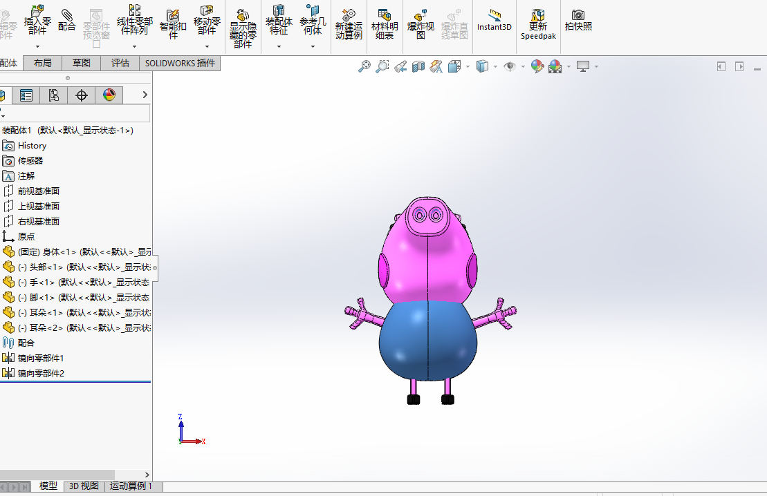Click feature tree horizontal scrollbar

57,475
